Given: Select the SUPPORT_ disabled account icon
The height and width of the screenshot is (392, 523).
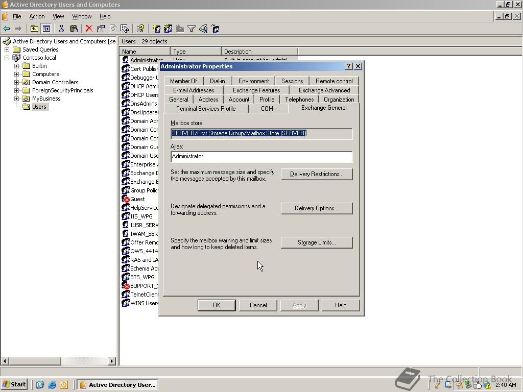Looking at the screenshot, I should coord(126,286).
